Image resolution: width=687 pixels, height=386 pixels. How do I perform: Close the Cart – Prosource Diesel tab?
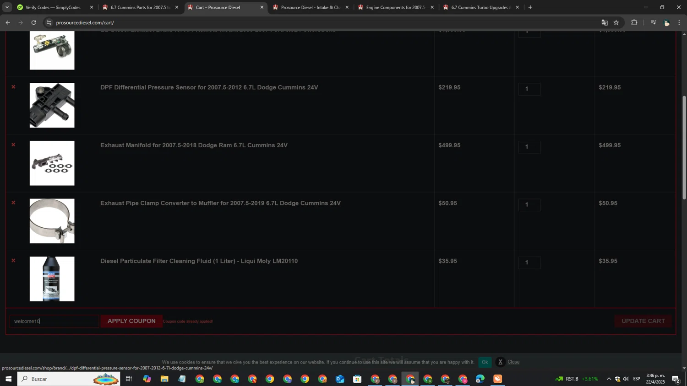click(x=262, y=7)
